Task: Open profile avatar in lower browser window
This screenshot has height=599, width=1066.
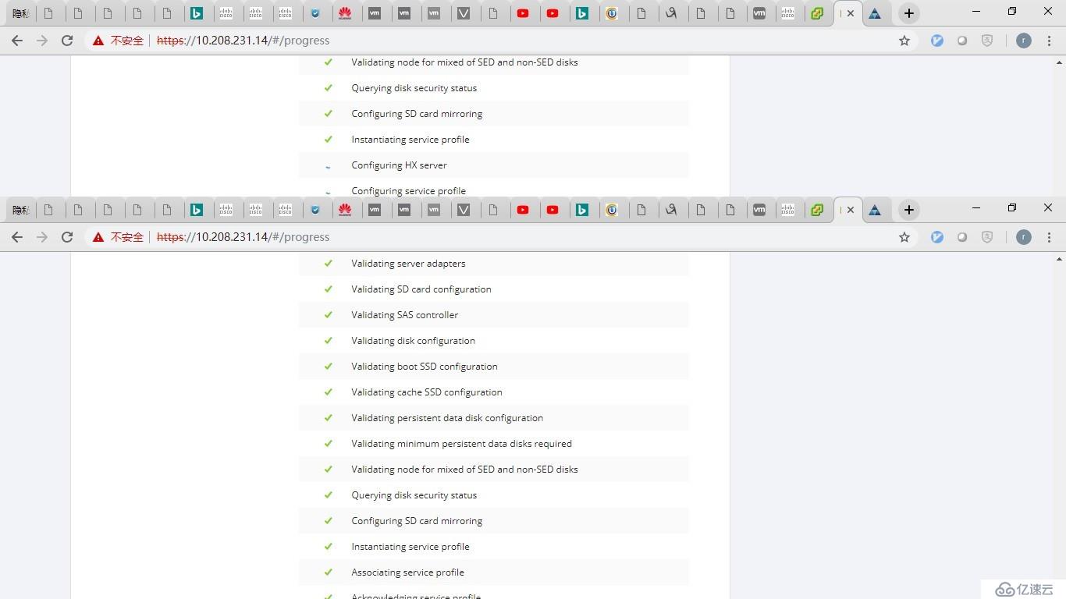Action: tap(1024, 237)
